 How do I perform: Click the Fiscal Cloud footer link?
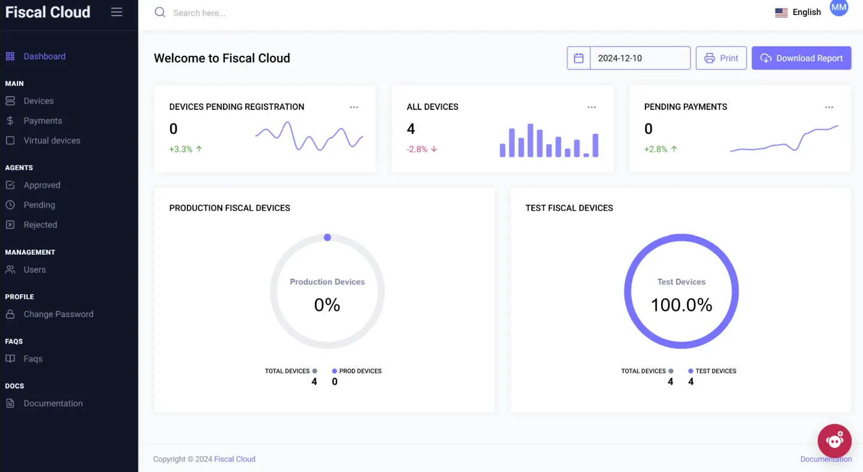click(x=235, y=459)
